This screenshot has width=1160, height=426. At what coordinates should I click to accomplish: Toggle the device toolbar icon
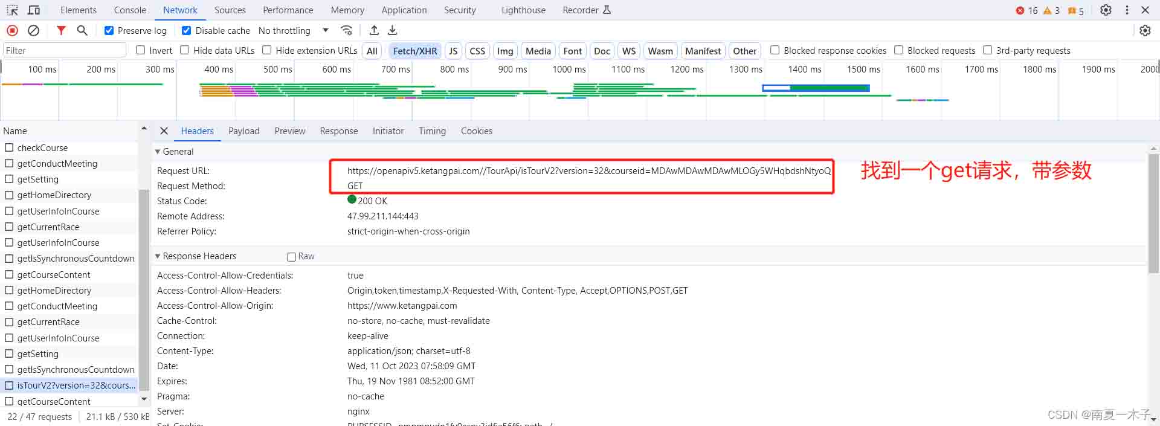34,10
